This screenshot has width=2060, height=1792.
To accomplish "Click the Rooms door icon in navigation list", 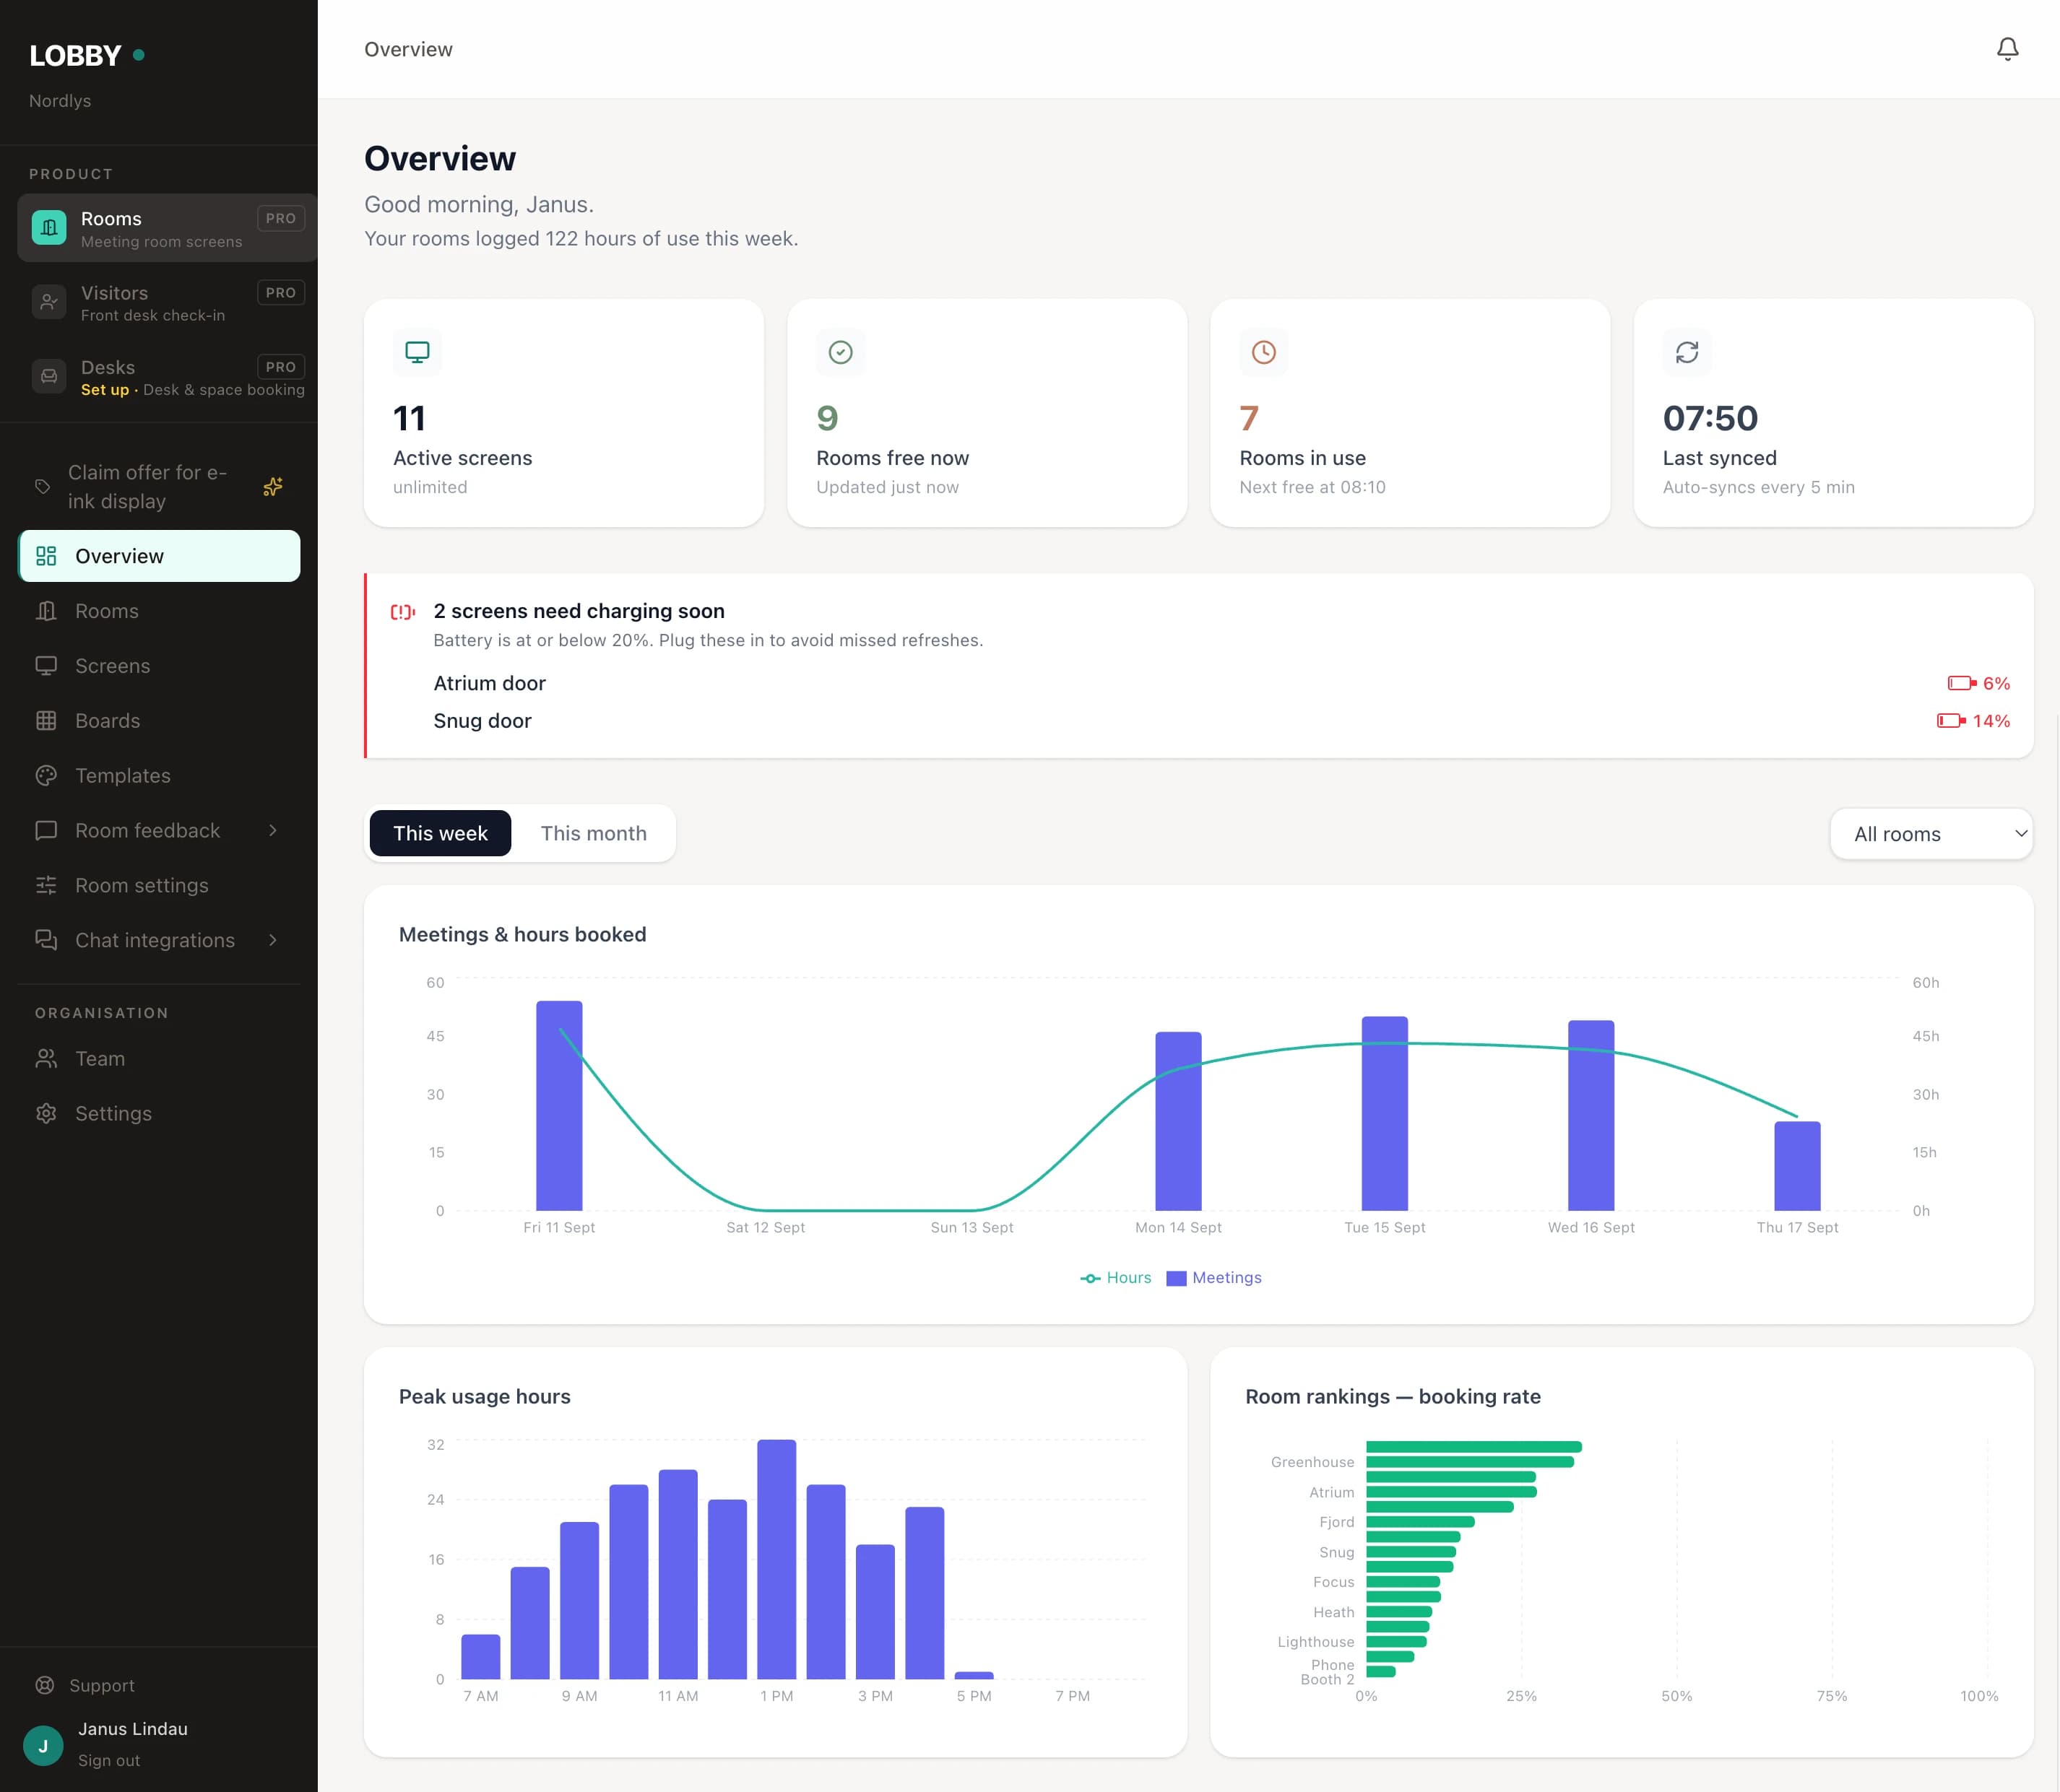I will [46, 611].
